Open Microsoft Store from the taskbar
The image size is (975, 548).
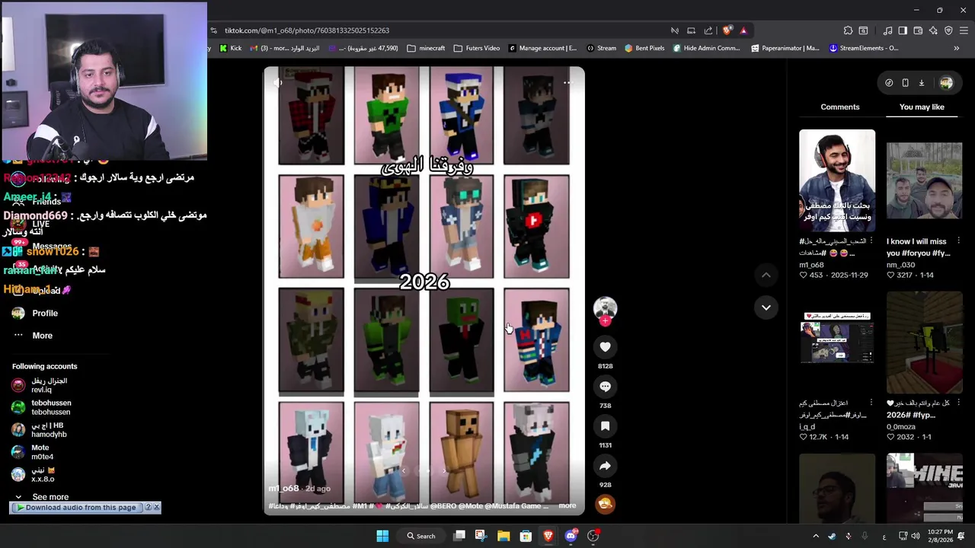click(x=526, y=536)
